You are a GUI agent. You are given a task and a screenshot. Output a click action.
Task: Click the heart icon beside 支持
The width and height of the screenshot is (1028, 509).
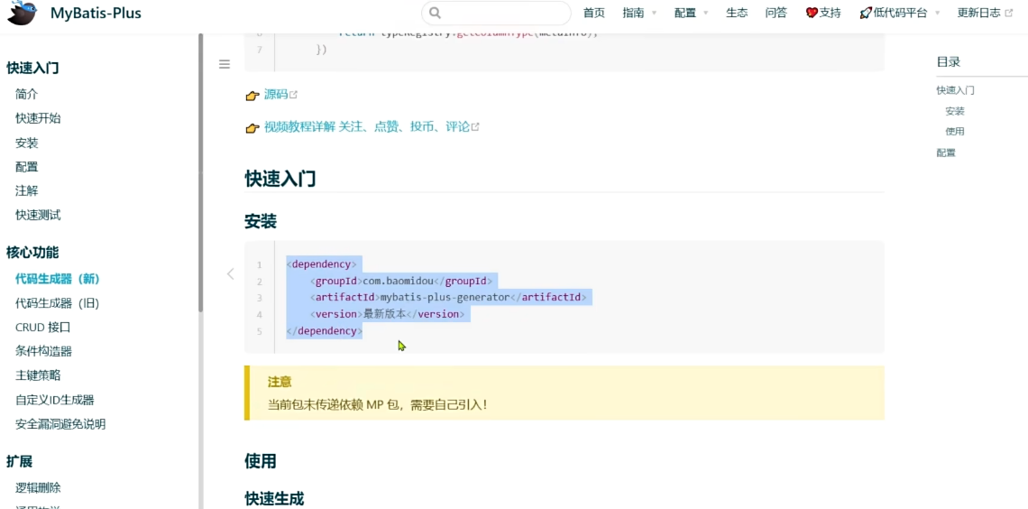812,14
